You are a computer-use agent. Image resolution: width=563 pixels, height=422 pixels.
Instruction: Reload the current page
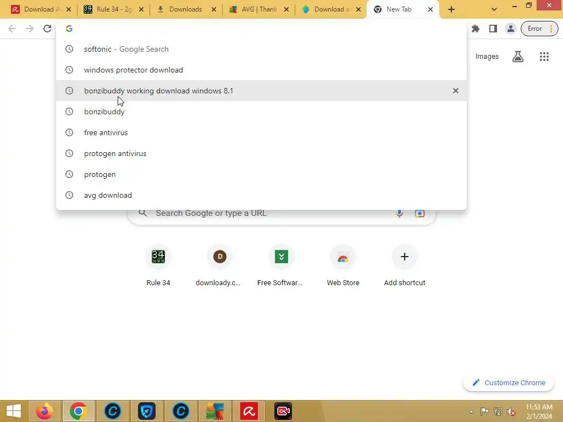coord(47,29)
